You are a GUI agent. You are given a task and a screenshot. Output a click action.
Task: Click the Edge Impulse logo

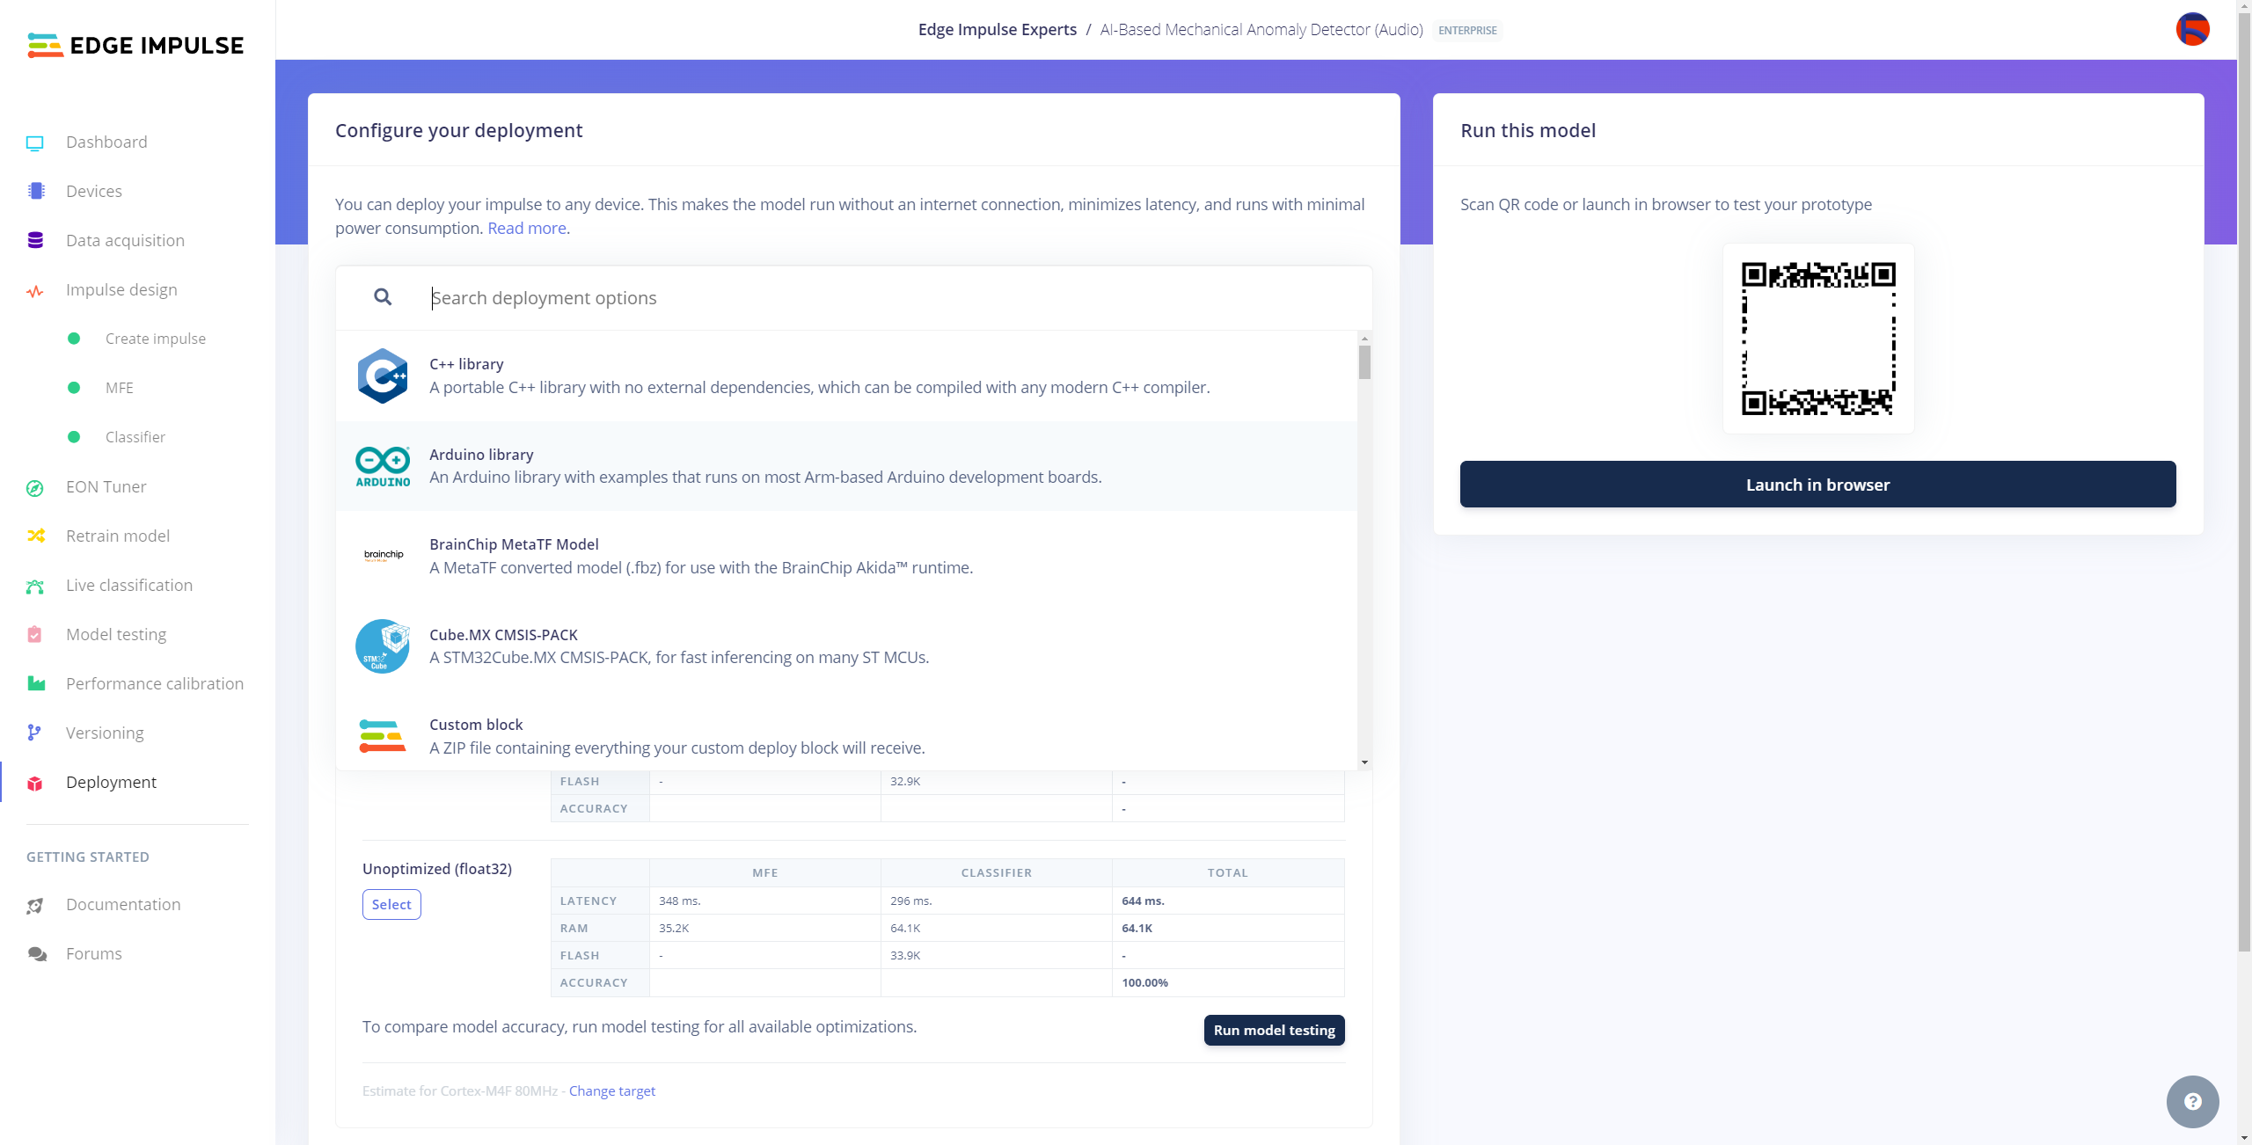[x=135, y=46]
